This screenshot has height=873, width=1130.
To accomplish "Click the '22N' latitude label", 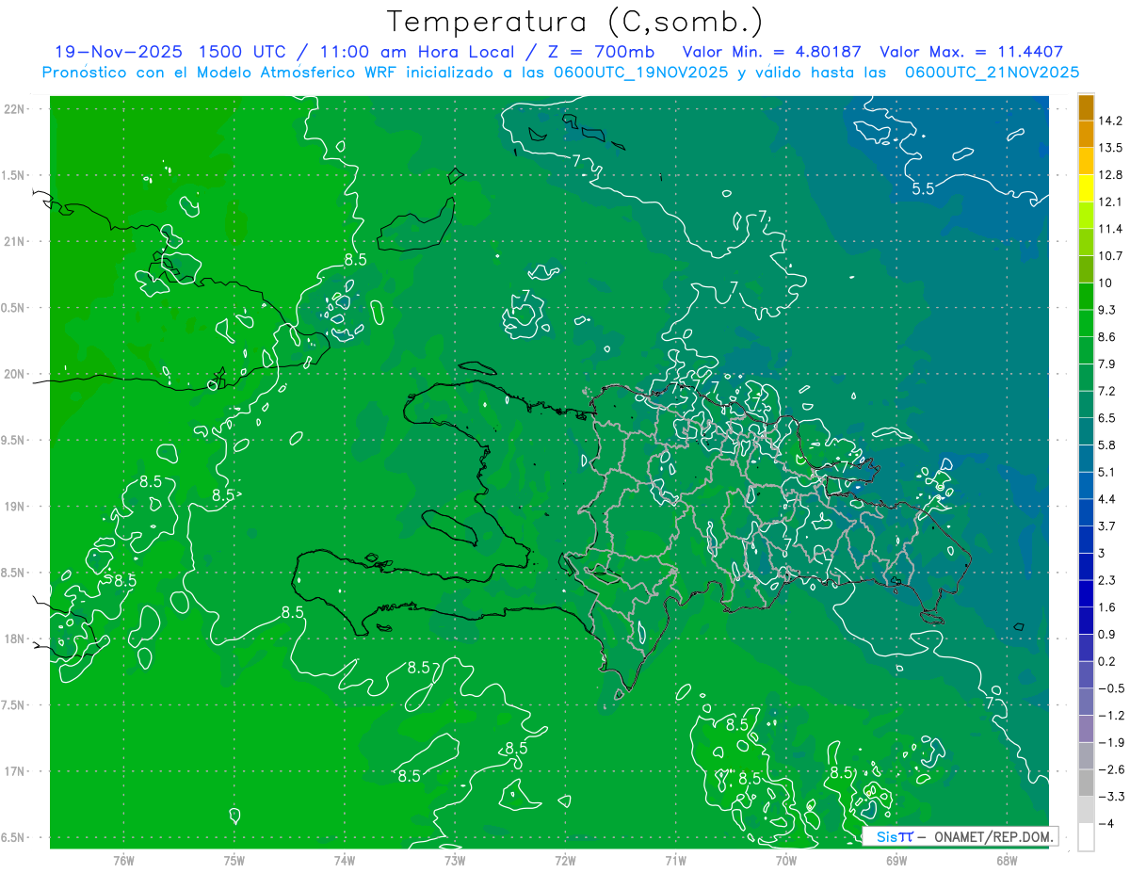I will (15, 109).
